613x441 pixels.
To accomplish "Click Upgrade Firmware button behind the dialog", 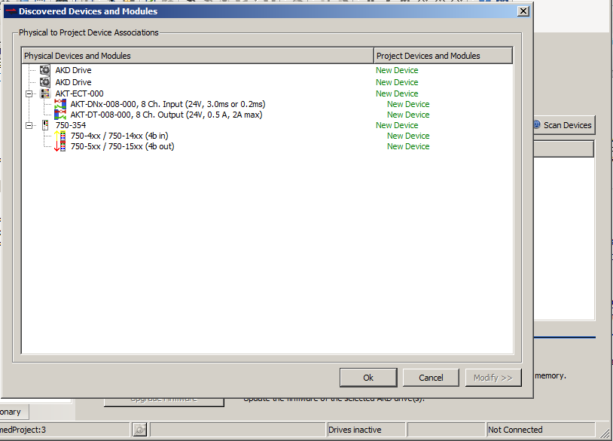I will tap(164, 403).
